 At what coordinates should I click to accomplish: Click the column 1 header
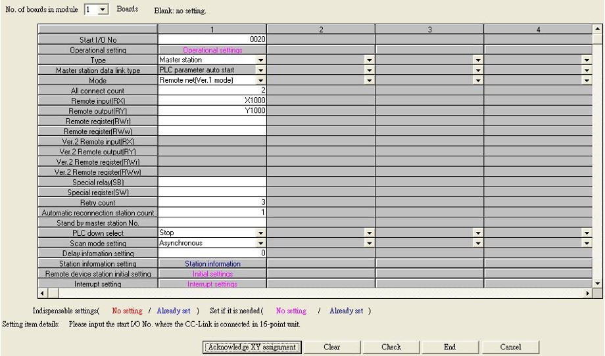[x=212, y=30]
